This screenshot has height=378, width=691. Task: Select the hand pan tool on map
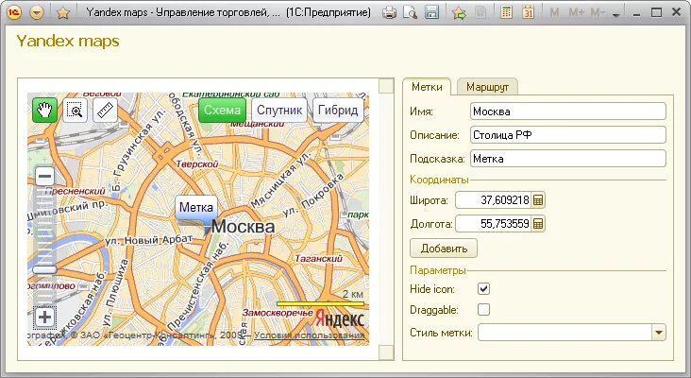[44, 110]
